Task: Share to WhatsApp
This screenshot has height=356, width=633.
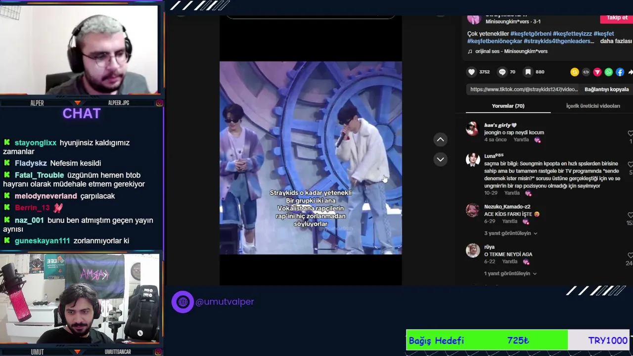Action: coord(609,72)
